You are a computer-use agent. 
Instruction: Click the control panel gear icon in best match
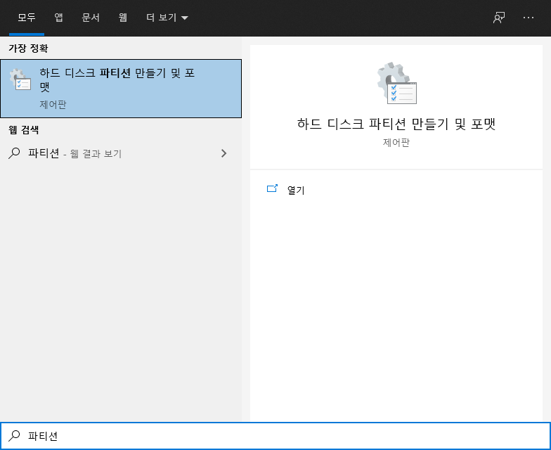20,79
